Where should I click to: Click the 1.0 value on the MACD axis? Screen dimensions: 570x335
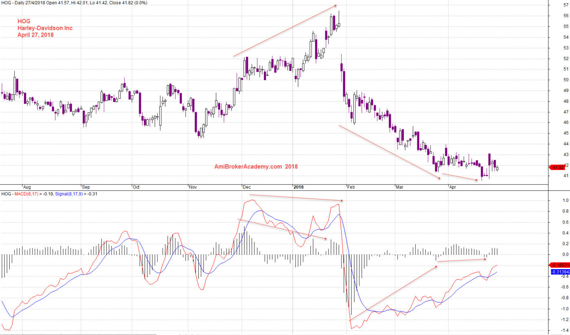point(565,200)
